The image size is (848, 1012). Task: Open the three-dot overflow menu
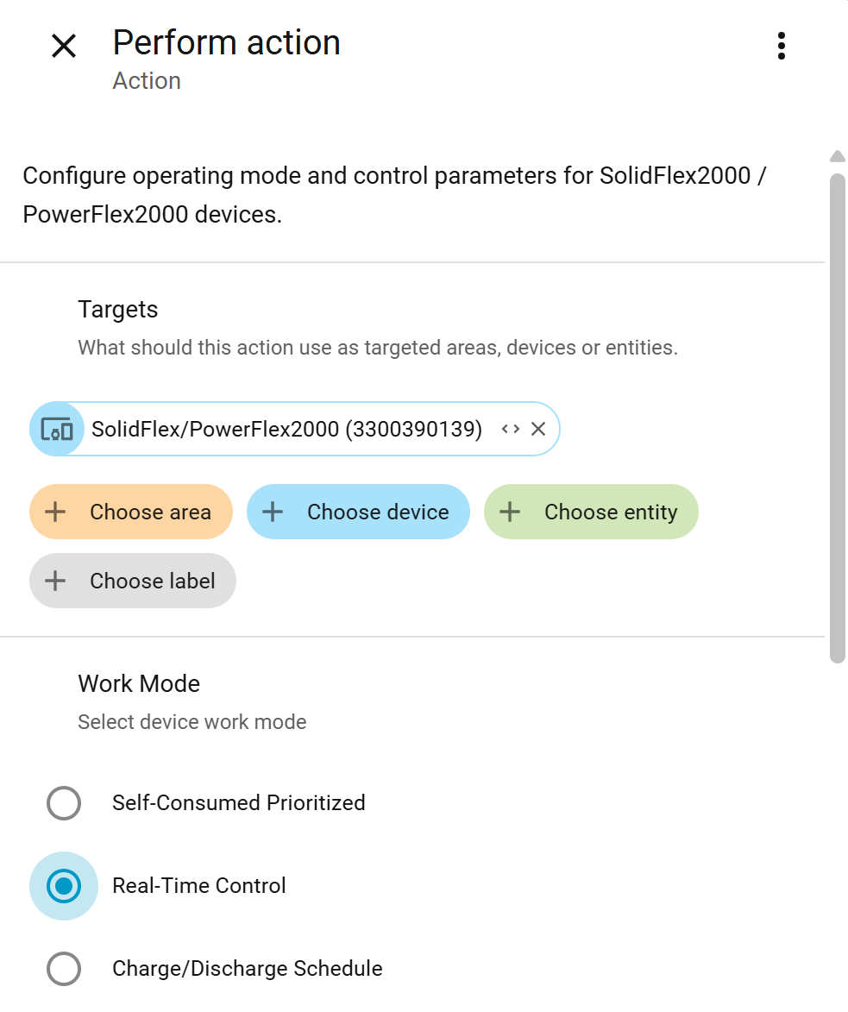781,46
